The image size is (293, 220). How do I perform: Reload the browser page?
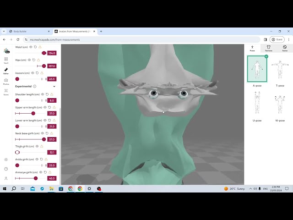[x=18, y=40]
